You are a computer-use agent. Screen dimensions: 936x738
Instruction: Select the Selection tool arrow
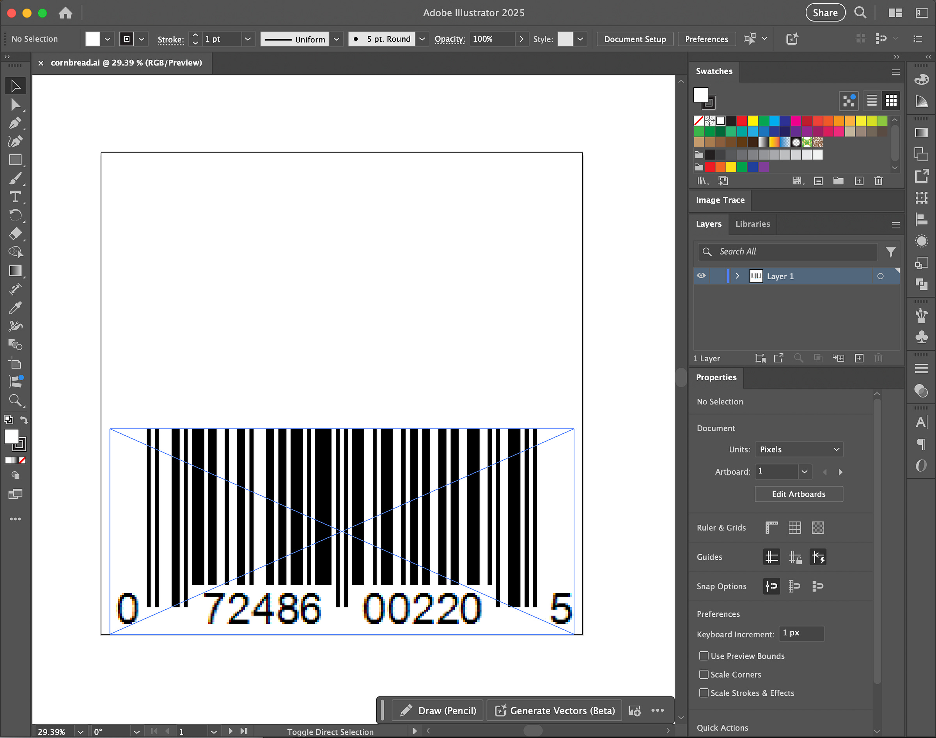point(15,86)
